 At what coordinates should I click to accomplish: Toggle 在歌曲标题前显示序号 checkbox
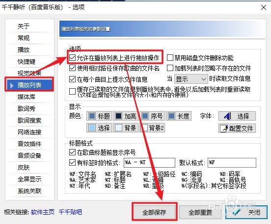click(x=72, y=152)
